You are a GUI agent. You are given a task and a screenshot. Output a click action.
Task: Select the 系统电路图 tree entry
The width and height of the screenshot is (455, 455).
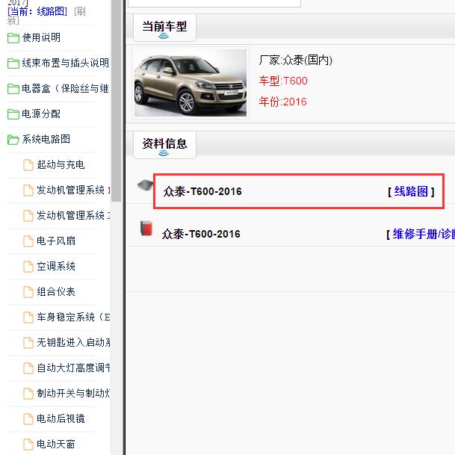tap(46, 139)
